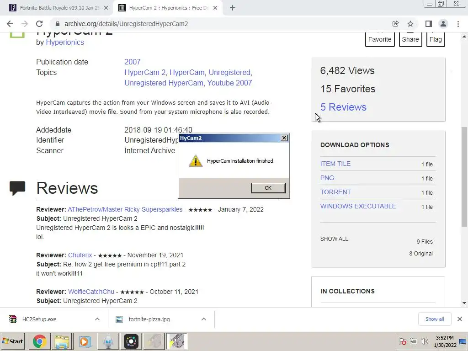Open the Youtube 2007 topic link
Viewport: 468px width, 351px height.
[229, 83]
